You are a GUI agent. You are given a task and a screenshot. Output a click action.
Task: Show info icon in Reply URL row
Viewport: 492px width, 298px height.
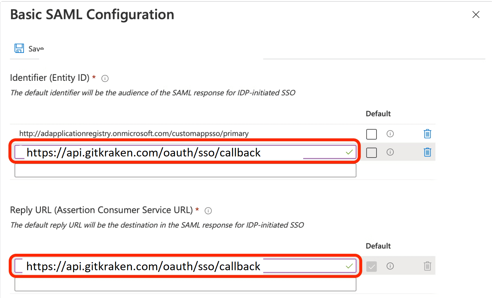click(390, 266)
